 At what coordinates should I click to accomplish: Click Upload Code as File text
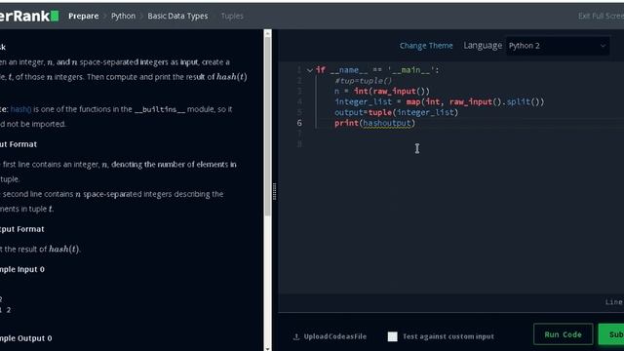coord(334,336)
